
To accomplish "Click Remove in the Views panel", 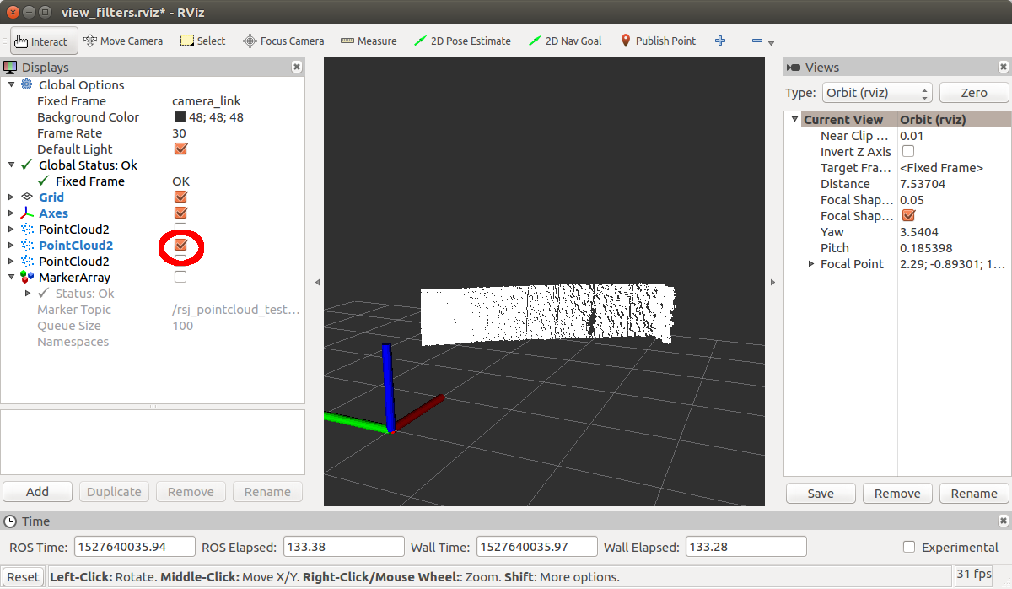I will (897, 494).
